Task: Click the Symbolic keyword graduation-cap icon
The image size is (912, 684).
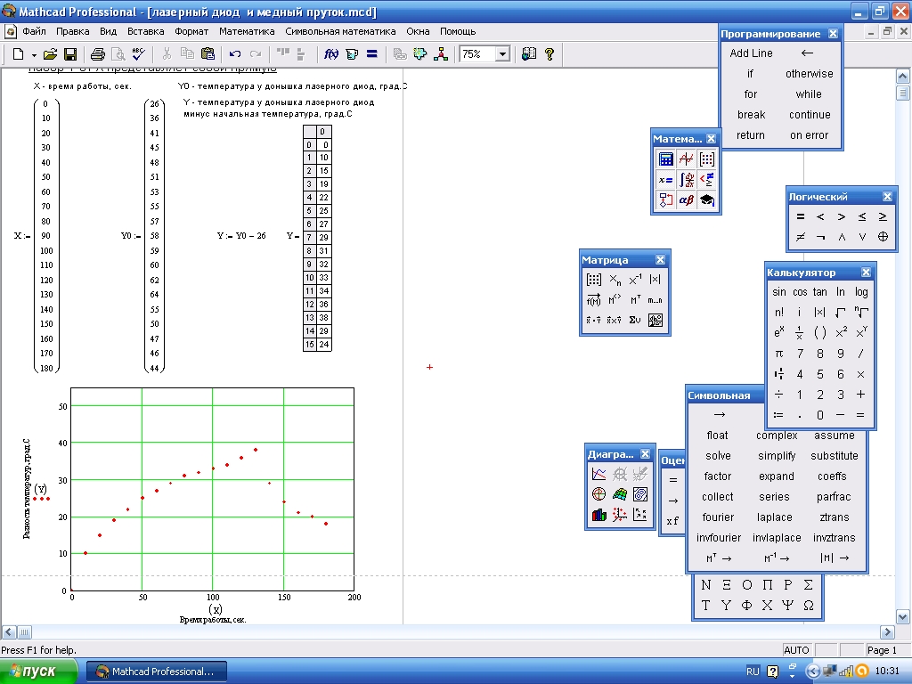Action: 706,200
